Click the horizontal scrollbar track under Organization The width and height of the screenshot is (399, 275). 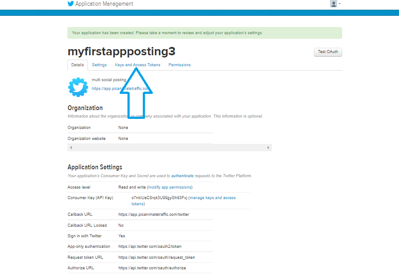(170, 147)
